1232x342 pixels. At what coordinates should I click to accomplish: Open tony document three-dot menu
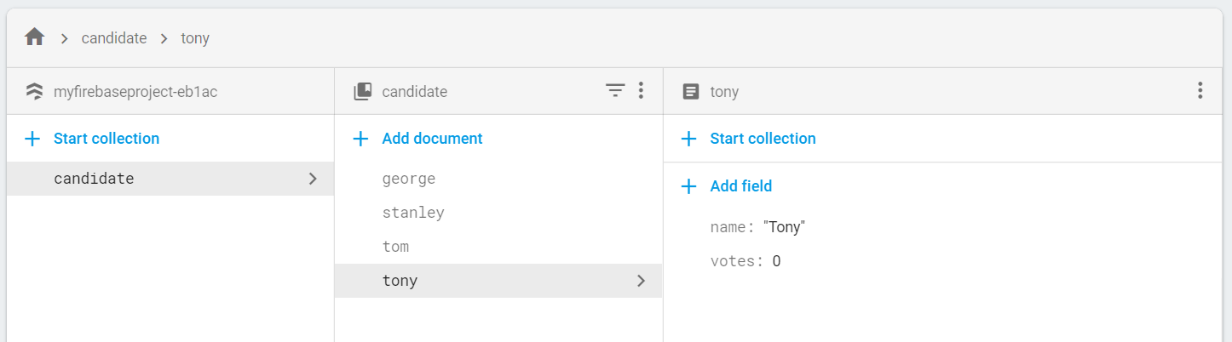pos(1200,90)
